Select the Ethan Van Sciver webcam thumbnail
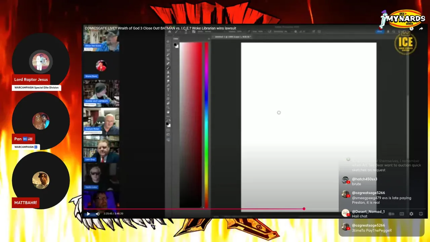 point(101,41)
